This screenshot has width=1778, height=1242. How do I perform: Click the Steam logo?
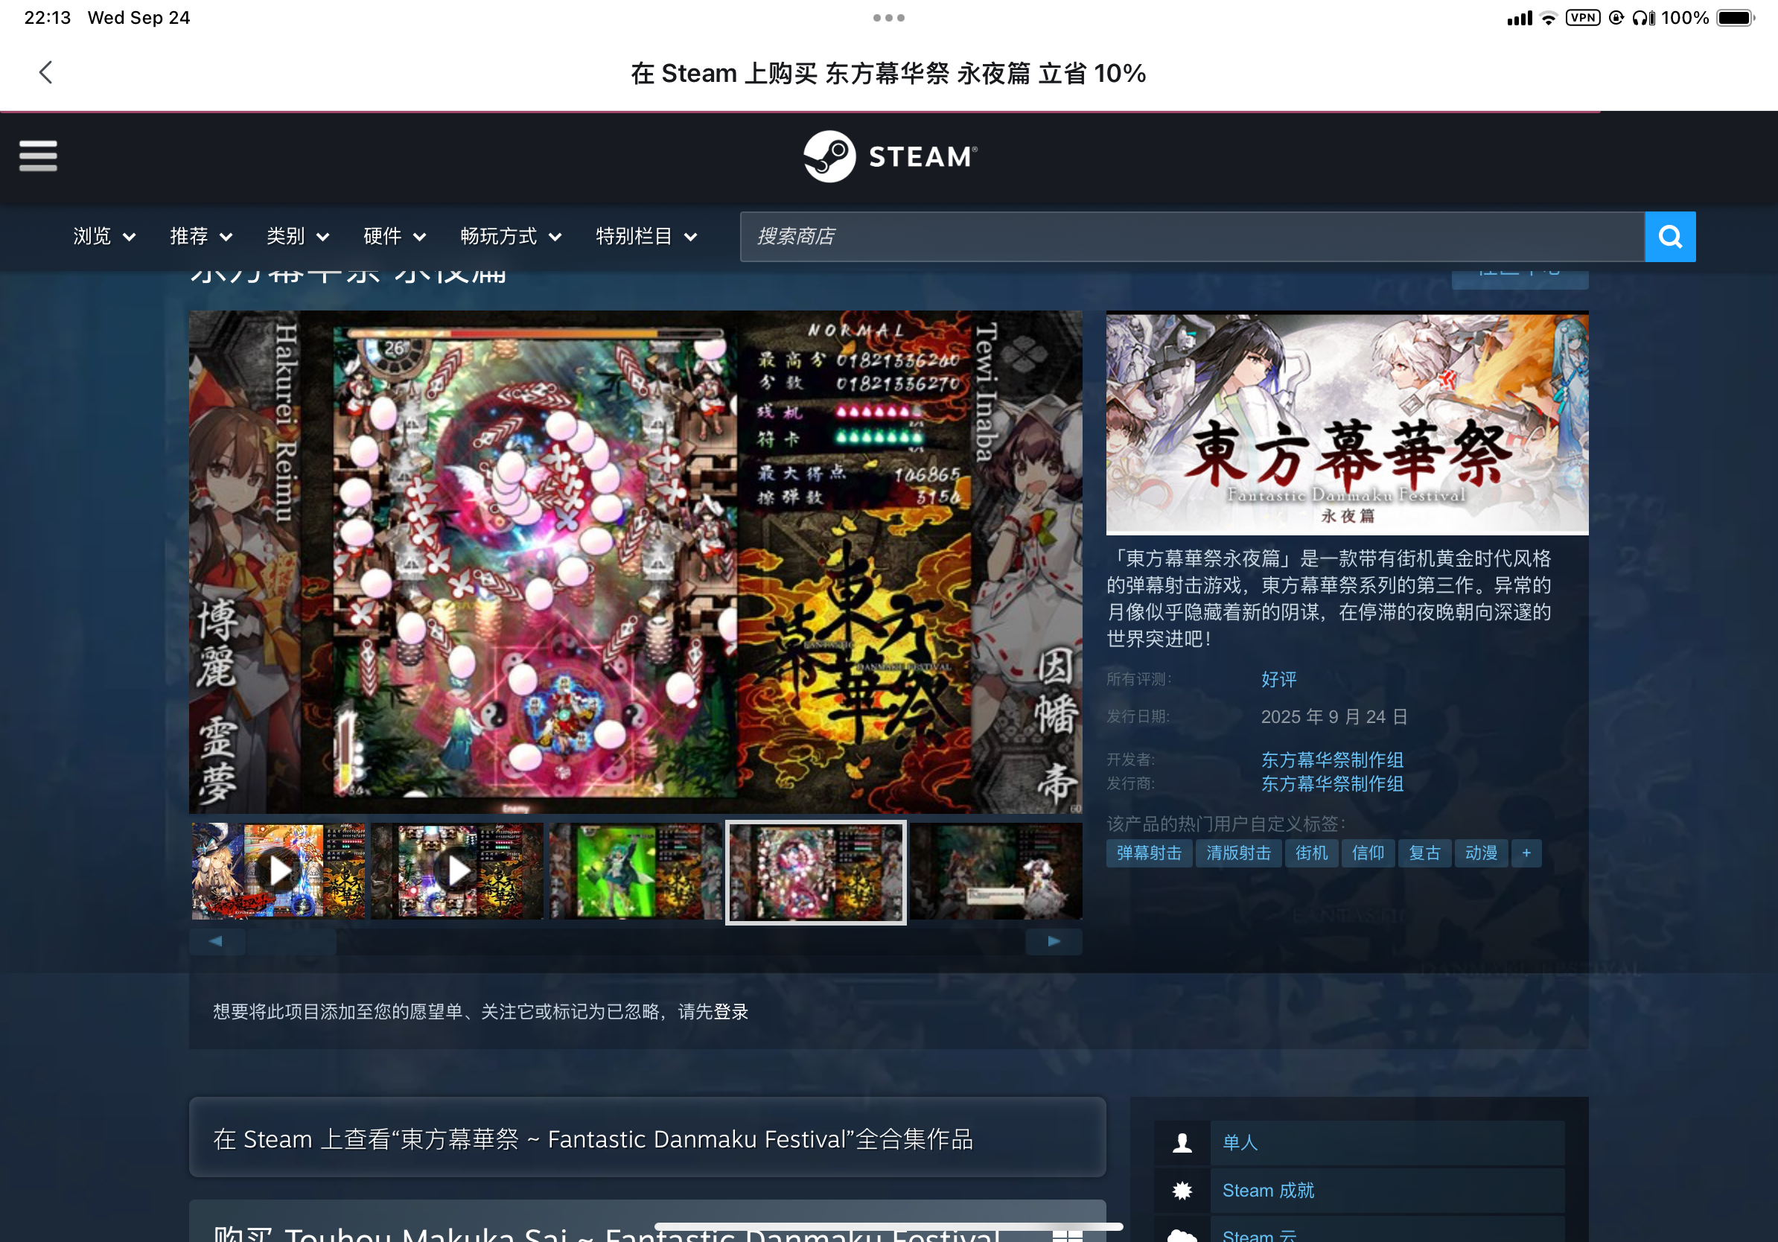coord(890,156)
